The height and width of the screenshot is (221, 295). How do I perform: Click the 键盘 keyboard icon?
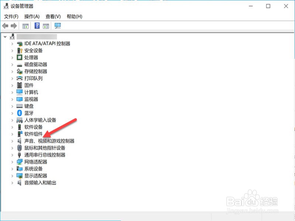click(20, 106)
